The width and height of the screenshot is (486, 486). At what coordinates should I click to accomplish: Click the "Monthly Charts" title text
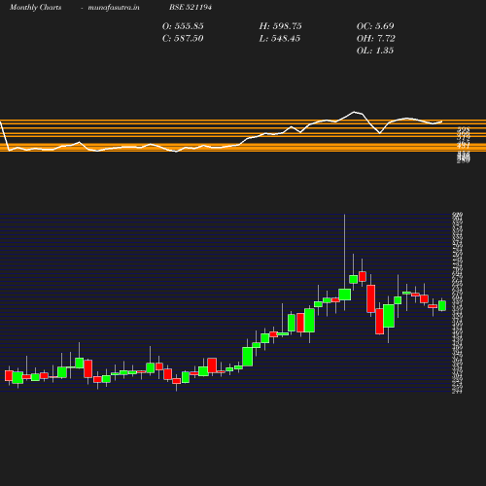coord(35,7)
